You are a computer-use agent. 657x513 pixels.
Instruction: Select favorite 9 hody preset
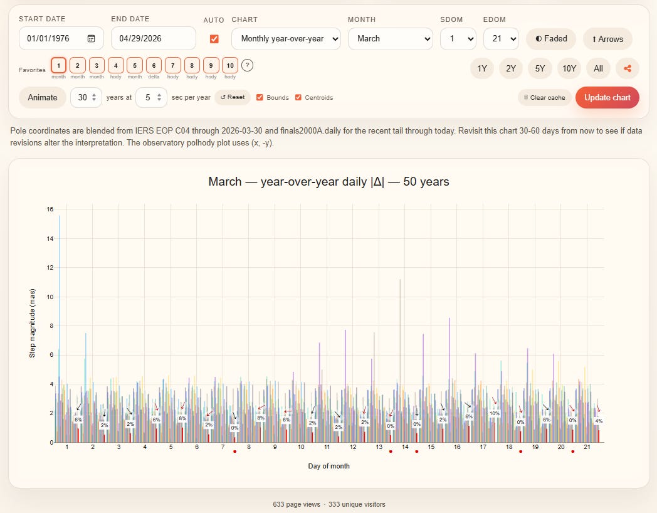click(x=211, y=65)
